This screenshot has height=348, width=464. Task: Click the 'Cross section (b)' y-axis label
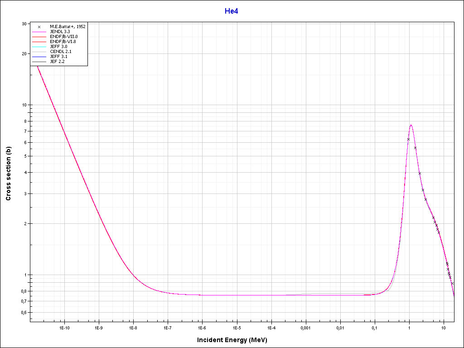click(8, 174)
